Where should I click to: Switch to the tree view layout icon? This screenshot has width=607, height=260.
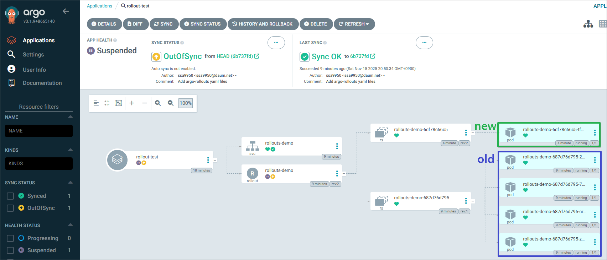click(588, 24)
